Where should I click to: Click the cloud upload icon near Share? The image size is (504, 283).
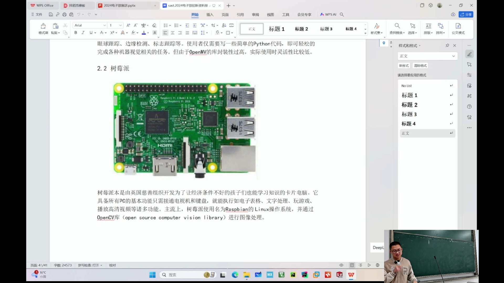453,15
